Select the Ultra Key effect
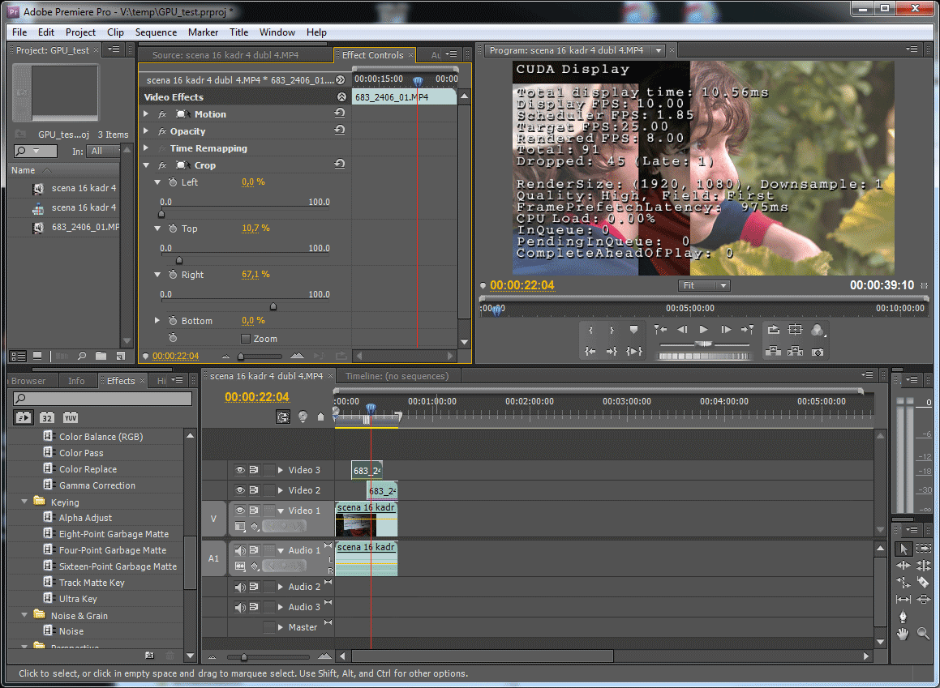The image size is (940, 688). point(78,599)
